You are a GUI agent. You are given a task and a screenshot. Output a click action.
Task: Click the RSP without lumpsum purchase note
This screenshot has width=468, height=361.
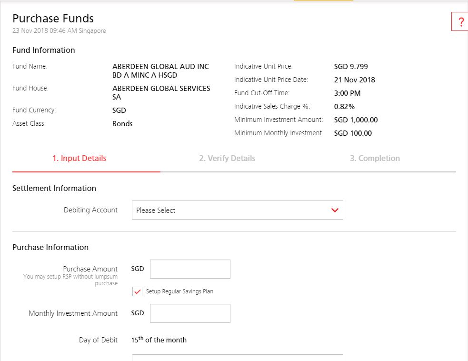70,280
